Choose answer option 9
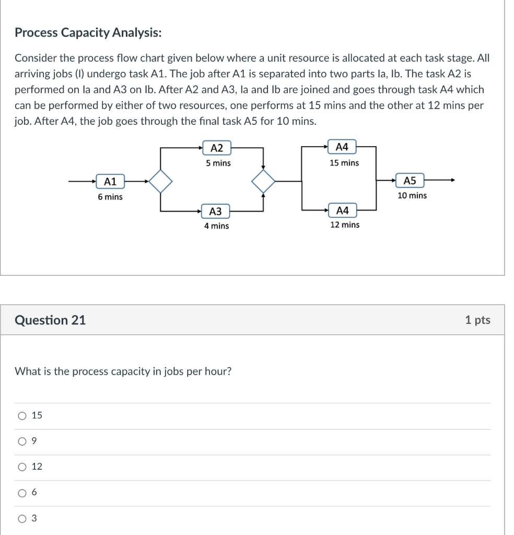Screen dimensions: 514x535 [x=23, y=441]
